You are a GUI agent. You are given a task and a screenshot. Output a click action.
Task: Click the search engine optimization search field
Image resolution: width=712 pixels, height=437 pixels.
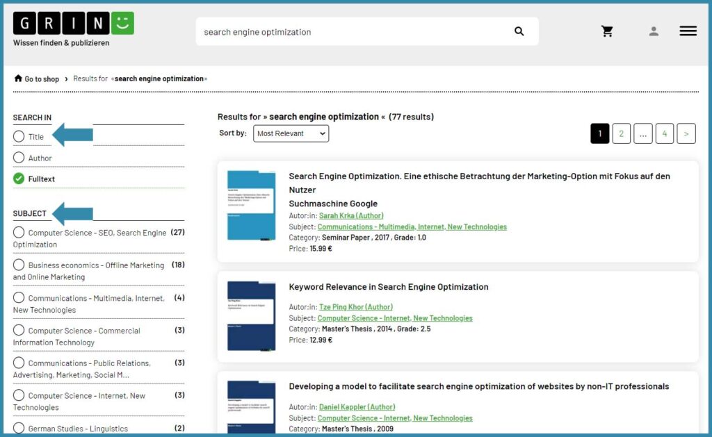[355, 32]
